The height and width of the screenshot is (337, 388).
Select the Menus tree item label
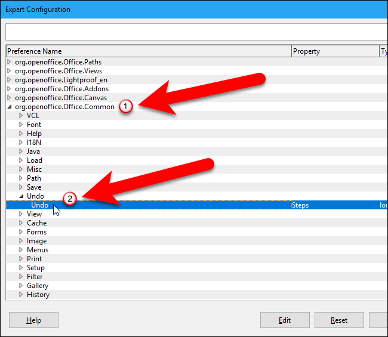(x=38, y=250)
